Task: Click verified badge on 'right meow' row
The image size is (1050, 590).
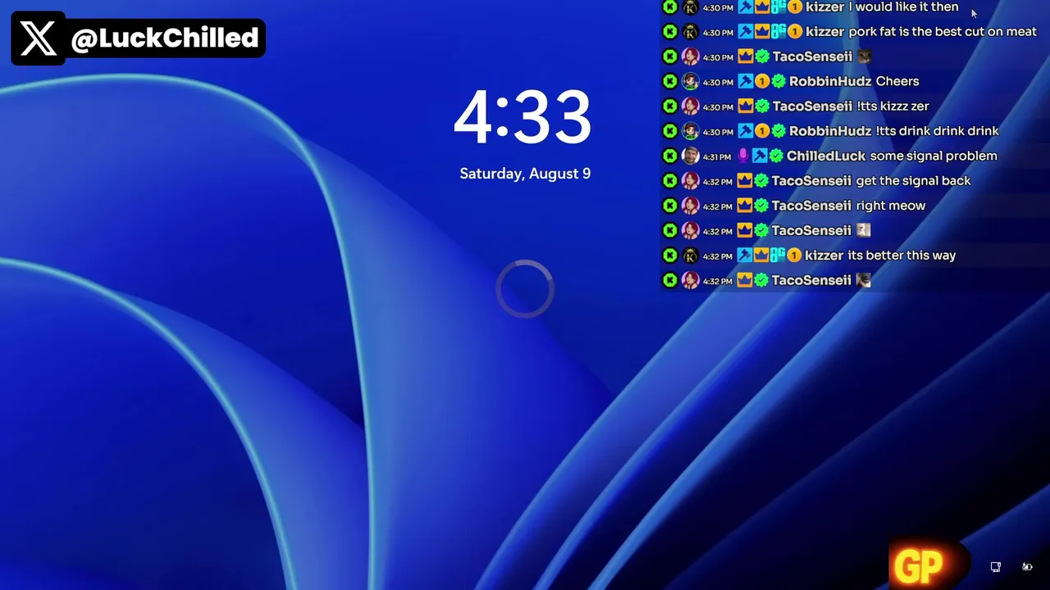Action: coord(761,206)
